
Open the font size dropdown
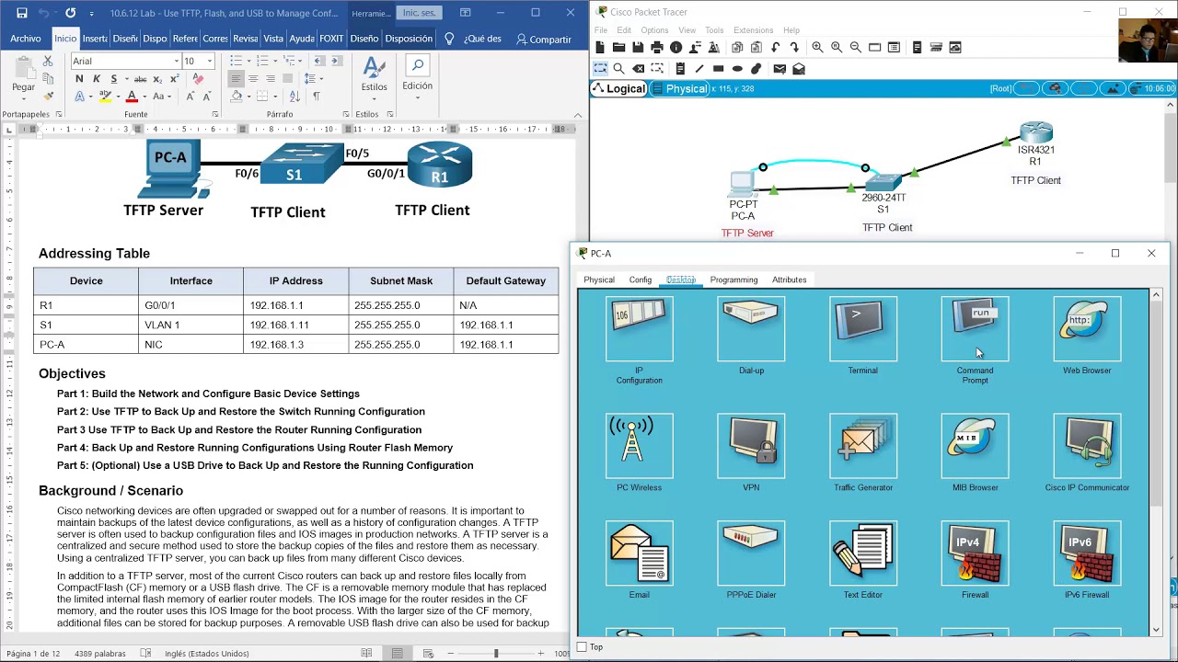(210, 62)
